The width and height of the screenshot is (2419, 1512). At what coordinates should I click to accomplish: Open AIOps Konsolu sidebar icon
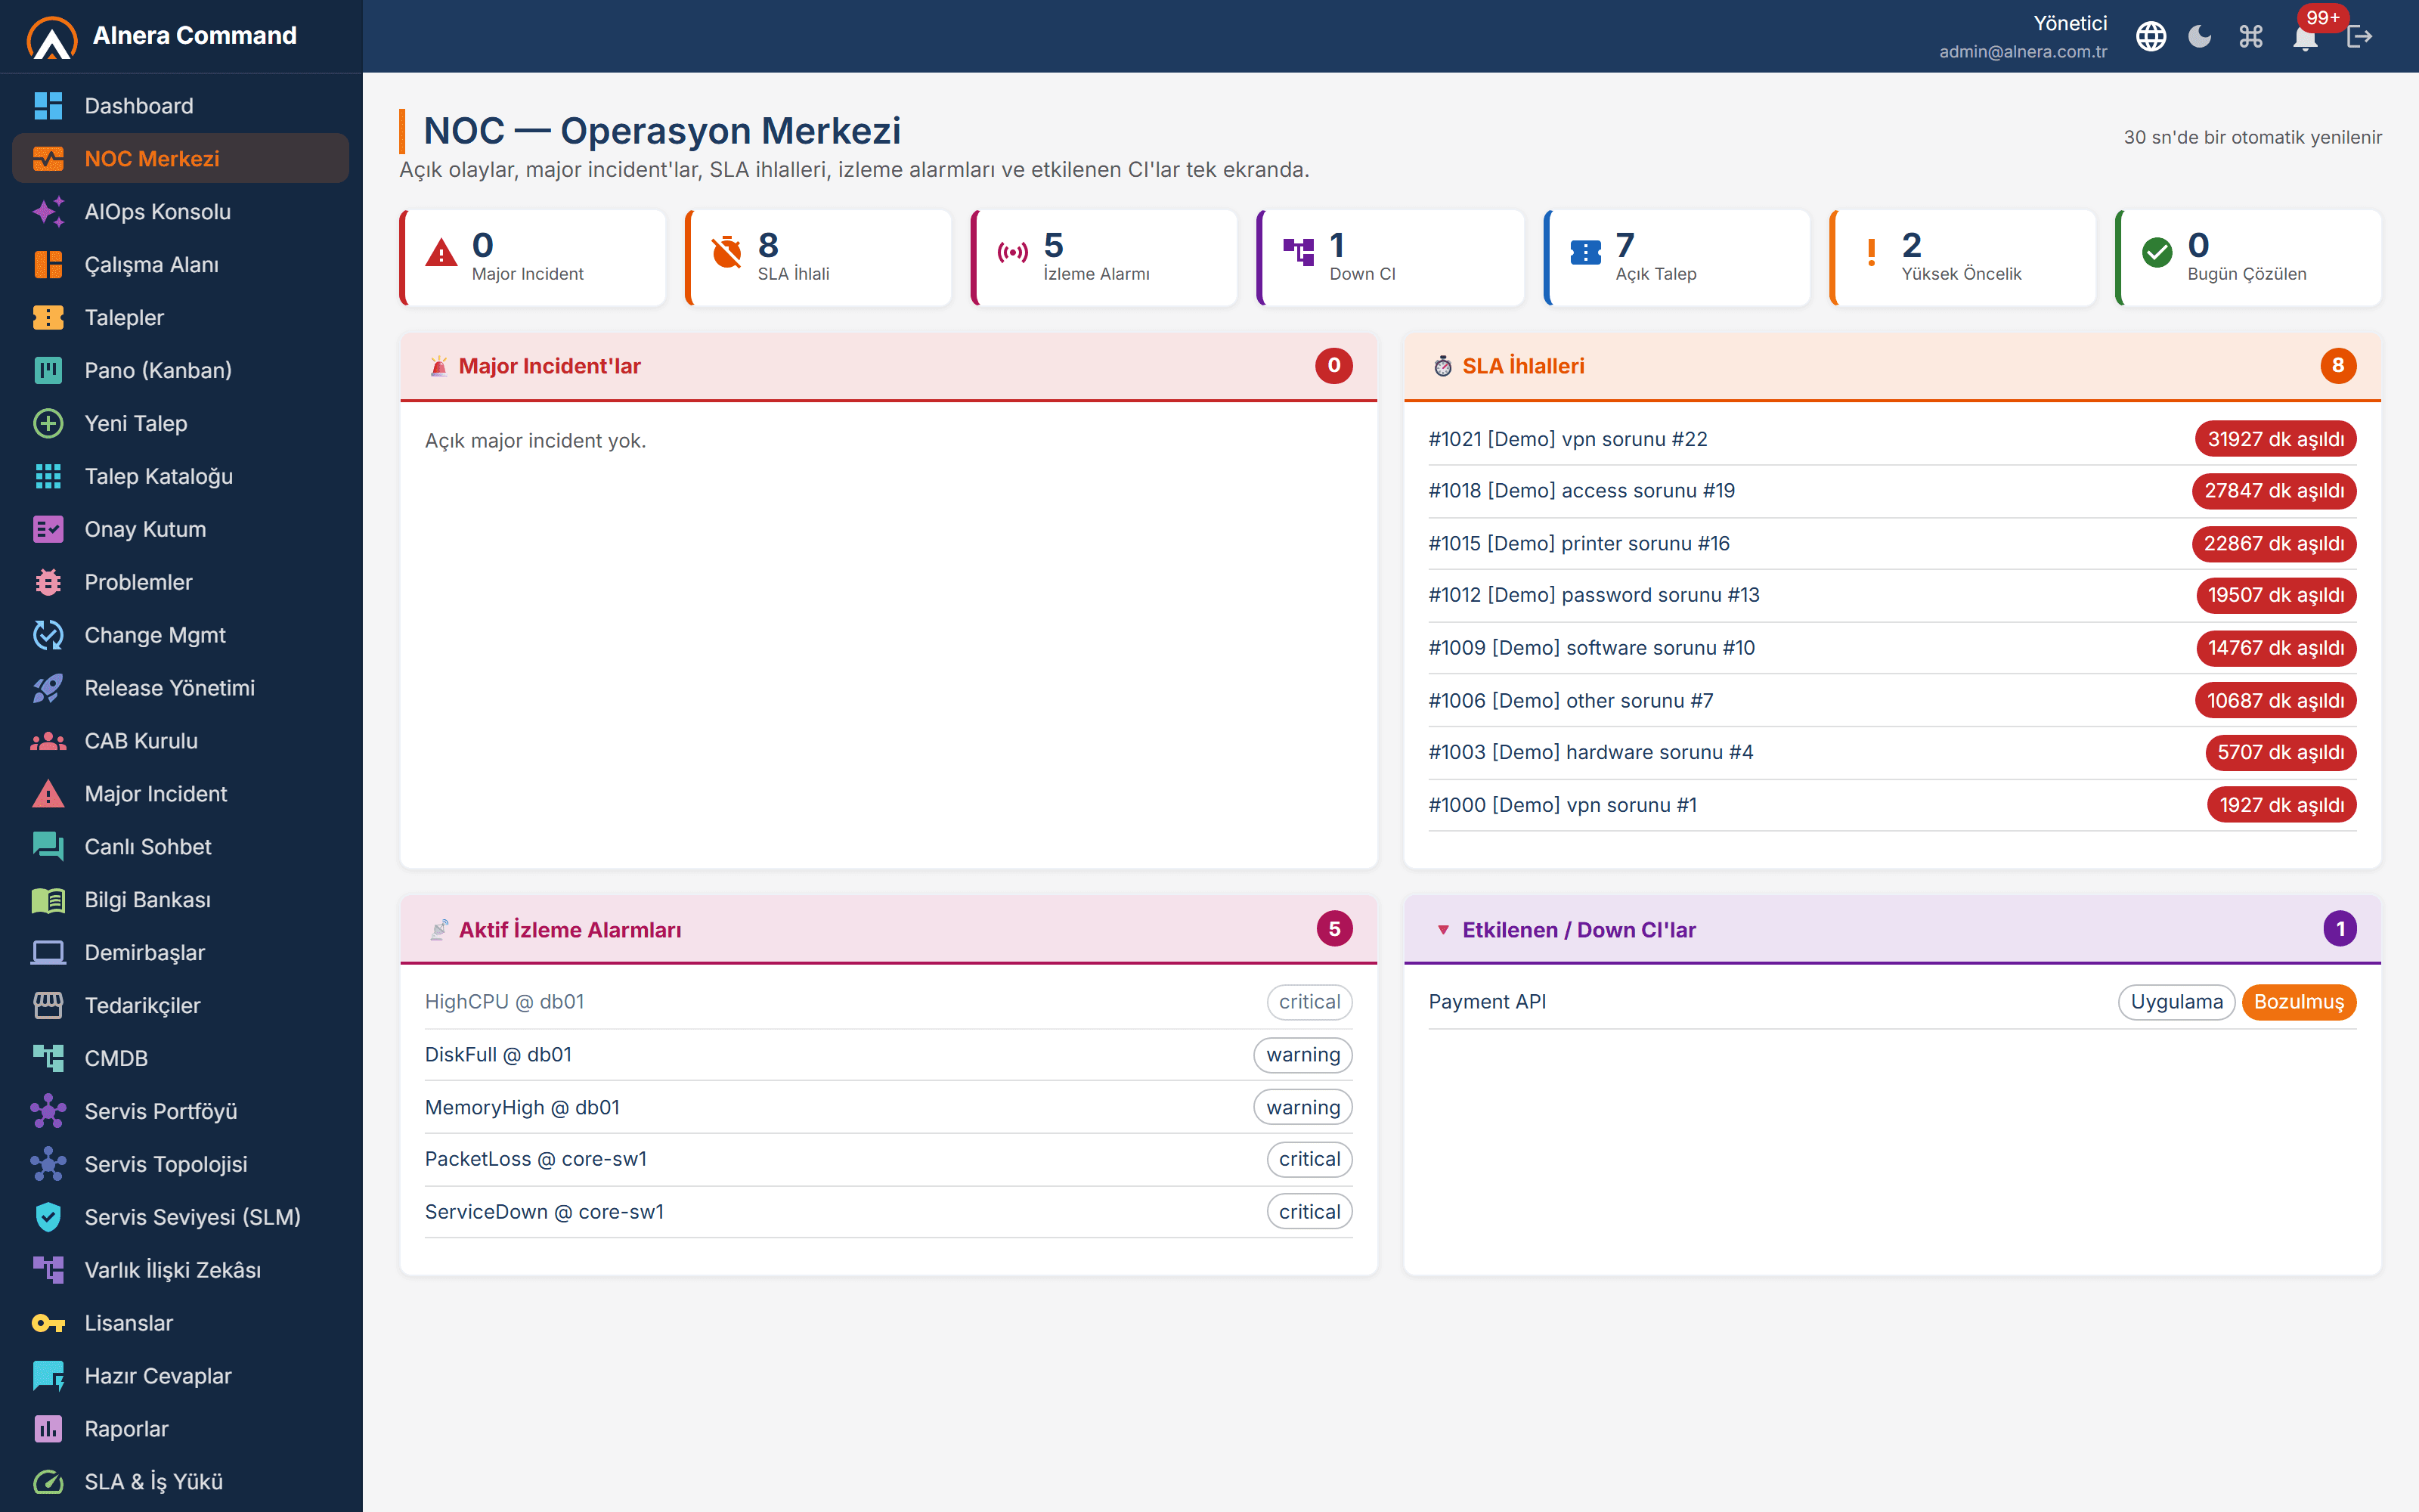tap(48, 211)
